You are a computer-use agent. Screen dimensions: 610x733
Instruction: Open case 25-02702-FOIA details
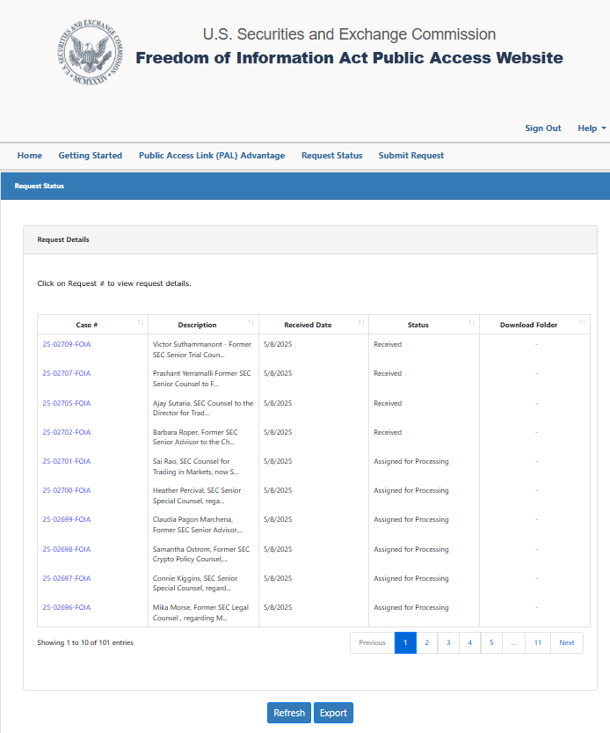click(x=66, y=432)
